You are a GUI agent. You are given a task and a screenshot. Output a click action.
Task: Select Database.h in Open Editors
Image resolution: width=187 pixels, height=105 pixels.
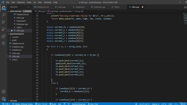(21, 21)
